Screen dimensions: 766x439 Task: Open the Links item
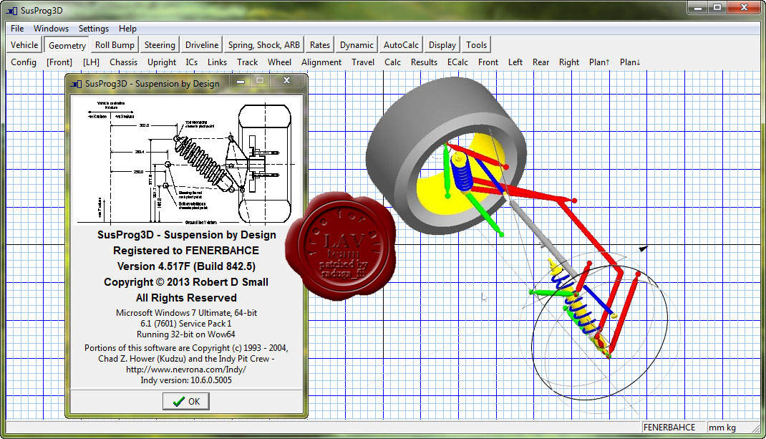point(217,62)
